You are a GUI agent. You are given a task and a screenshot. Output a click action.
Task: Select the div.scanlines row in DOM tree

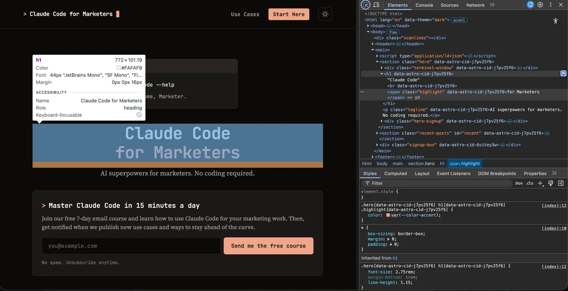[410, 38]
